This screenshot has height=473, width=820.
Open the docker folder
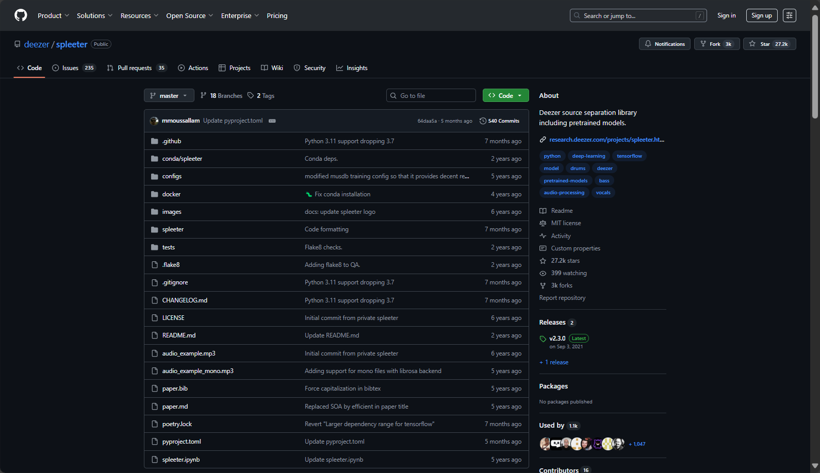[x=171, y=194]
